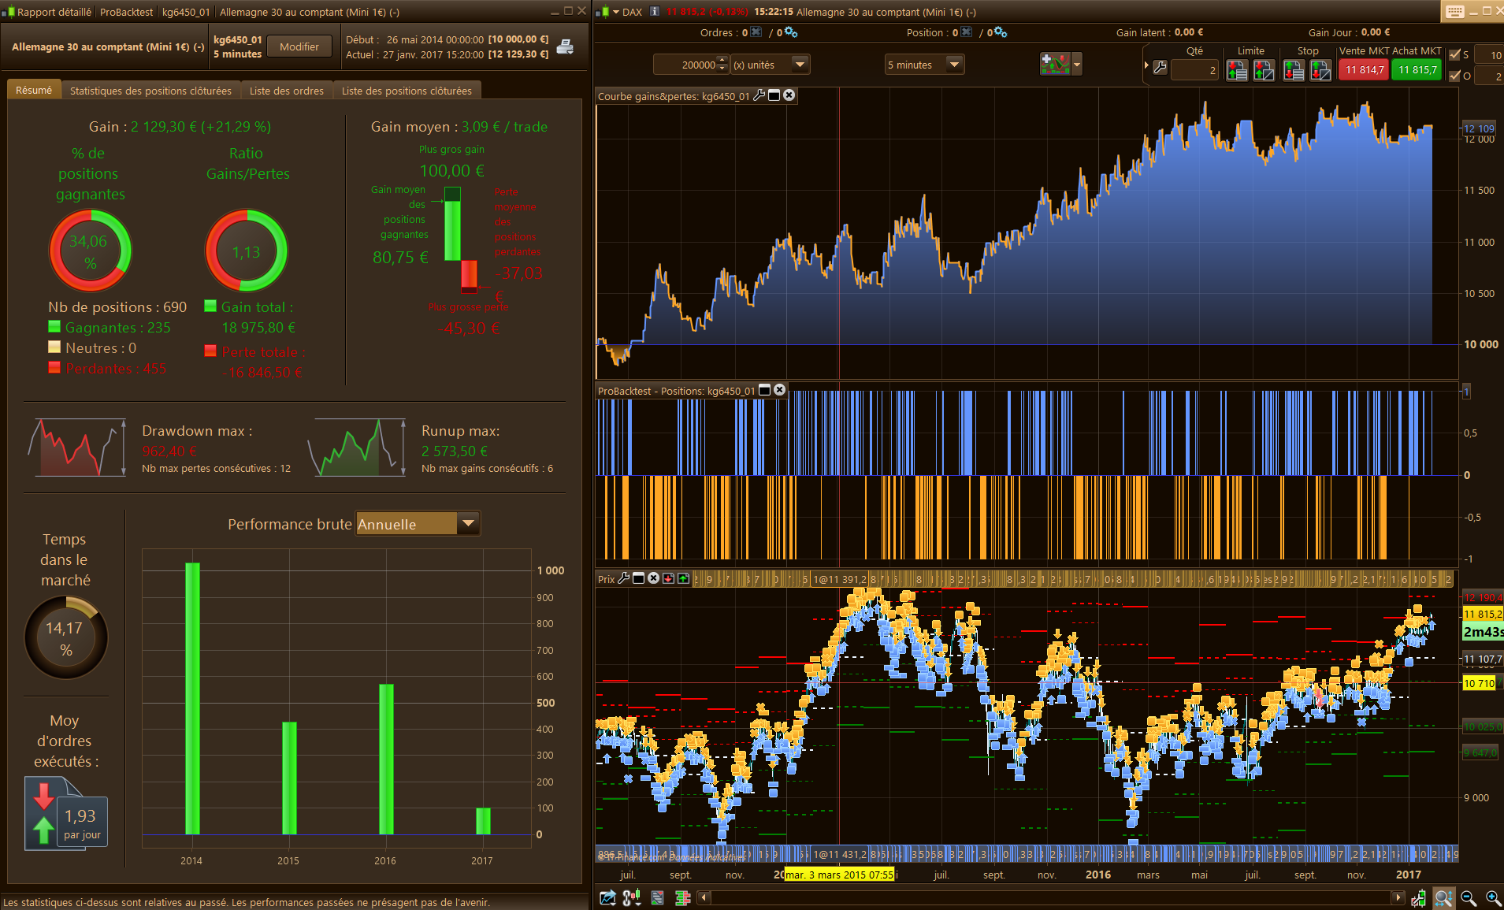Close the ProBacktest Positions panel
The height and width of the screenshot is (910, 1504).
[x=779, y=390]
